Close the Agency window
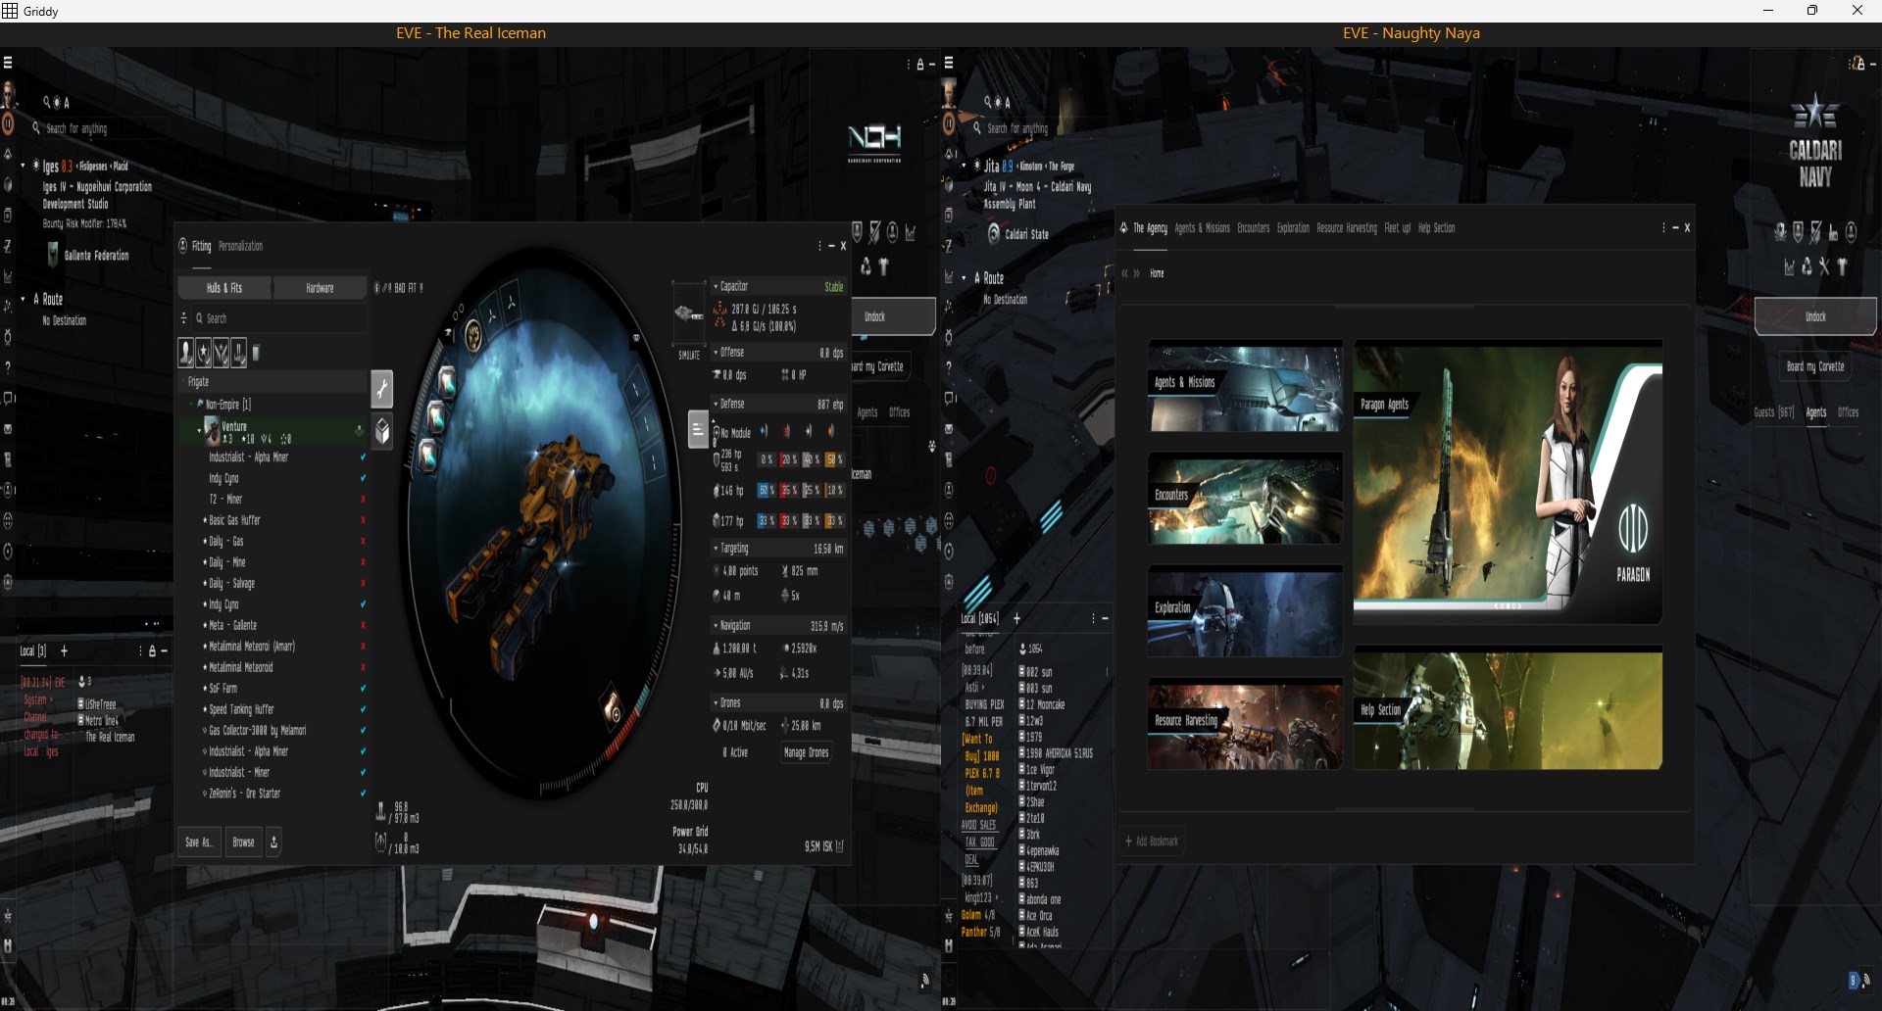 (x=1687, y=228)
